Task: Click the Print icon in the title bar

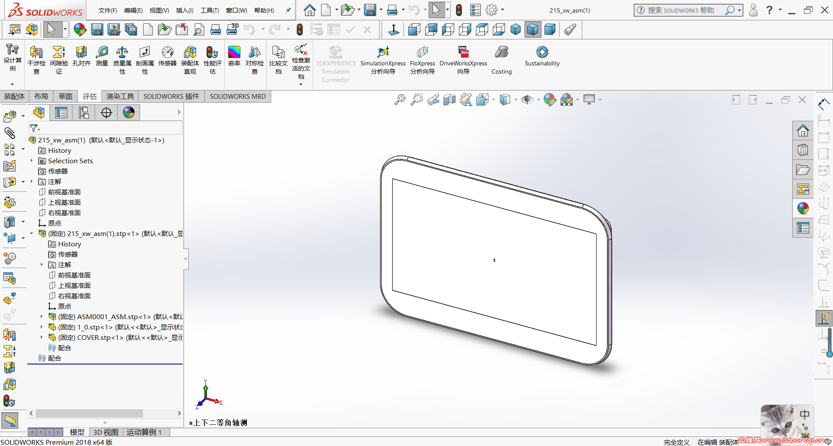Action: [392, 10]
